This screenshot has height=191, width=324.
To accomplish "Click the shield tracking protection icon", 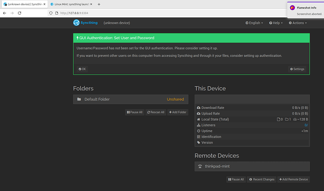I will click(x=51, y=13).
